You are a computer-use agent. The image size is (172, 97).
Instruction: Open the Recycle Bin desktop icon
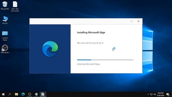point(5,5)
